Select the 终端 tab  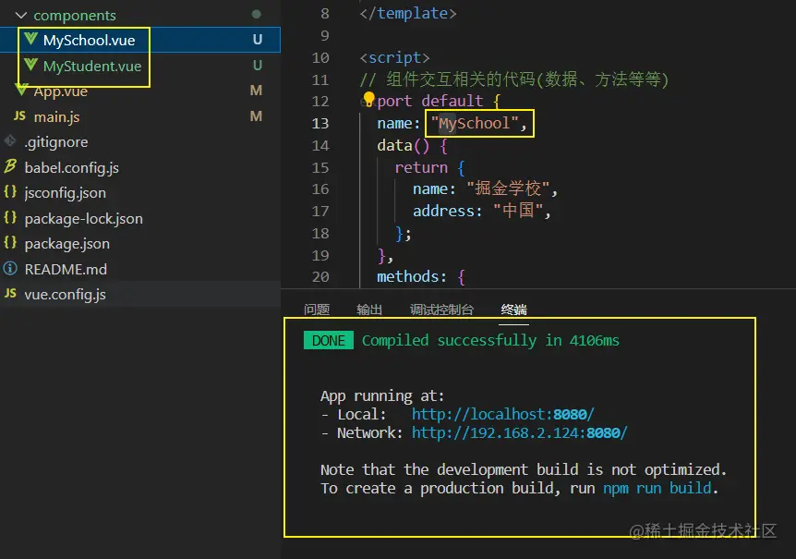513,310
